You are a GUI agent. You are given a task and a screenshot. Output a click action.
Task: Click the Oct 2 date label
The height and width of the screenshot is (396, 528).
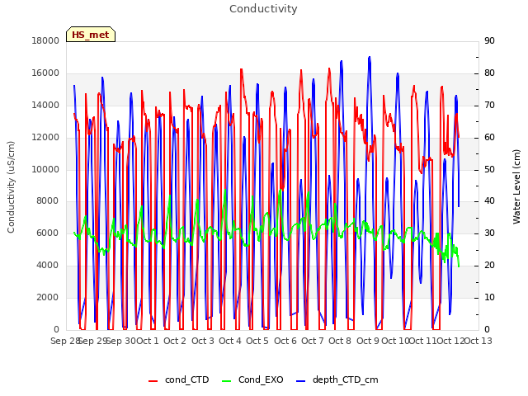click(x=175, y=341)
